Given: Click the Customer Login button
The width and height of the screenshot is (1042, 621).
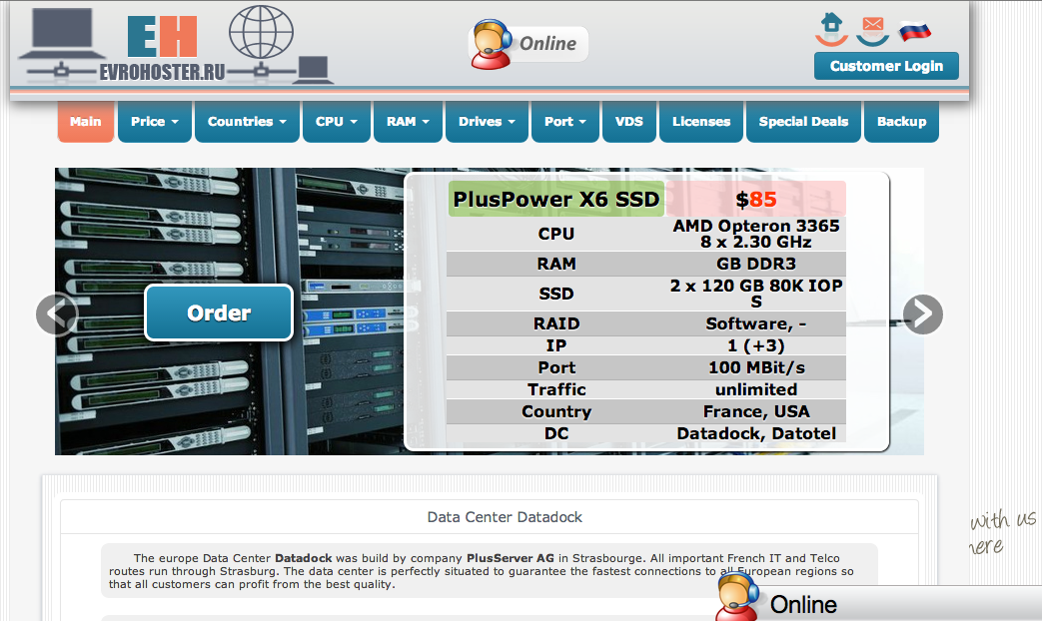Looking at the screenshot, I should click(886, 66).
